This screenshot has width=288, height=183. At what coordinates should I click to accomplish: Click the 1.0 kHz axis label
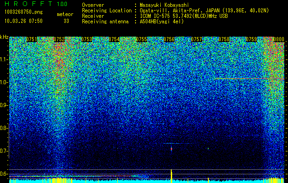point(4,82)
